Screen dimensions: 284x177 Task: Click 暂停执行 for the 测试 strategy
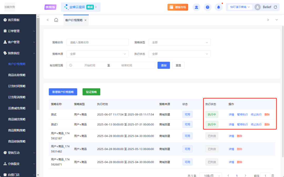242,115
